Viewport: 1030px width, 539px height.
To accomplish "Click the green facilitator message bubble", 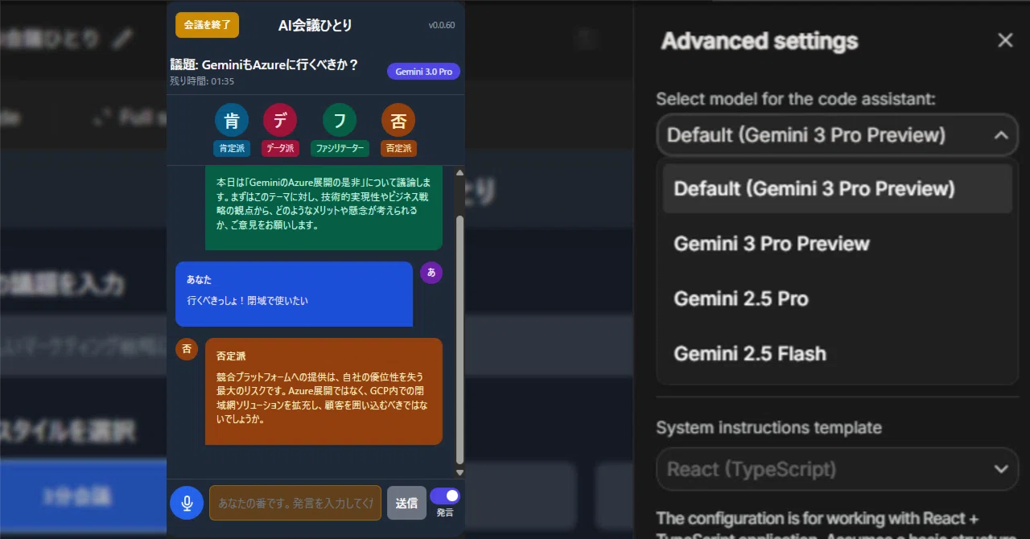I will pyautogui.click(x=323, y=208).
